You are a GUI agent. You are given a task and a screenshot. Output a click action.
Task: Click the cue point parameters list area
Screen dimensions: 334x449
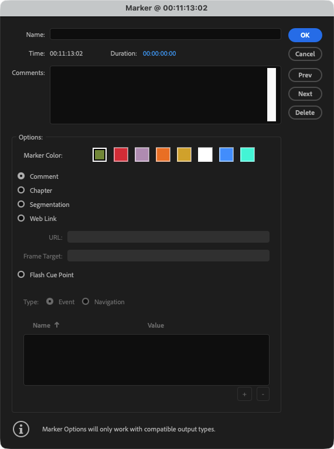pos(146,360)
